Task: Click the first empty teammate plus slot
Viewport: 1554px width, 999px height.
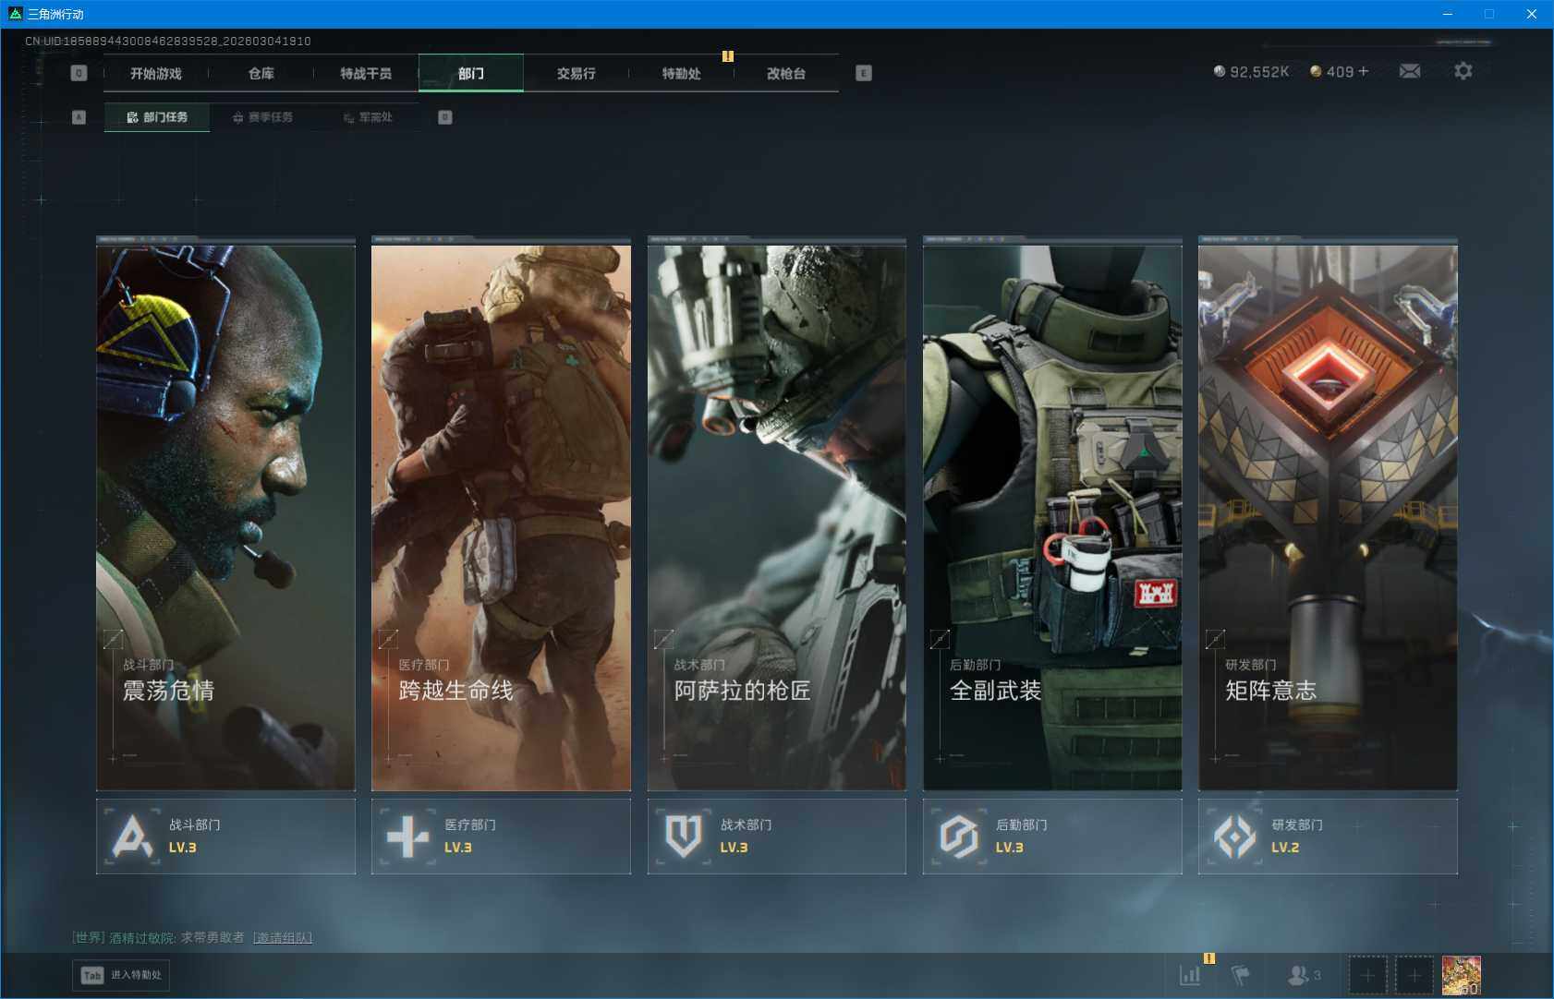Action: [1367, 975]
